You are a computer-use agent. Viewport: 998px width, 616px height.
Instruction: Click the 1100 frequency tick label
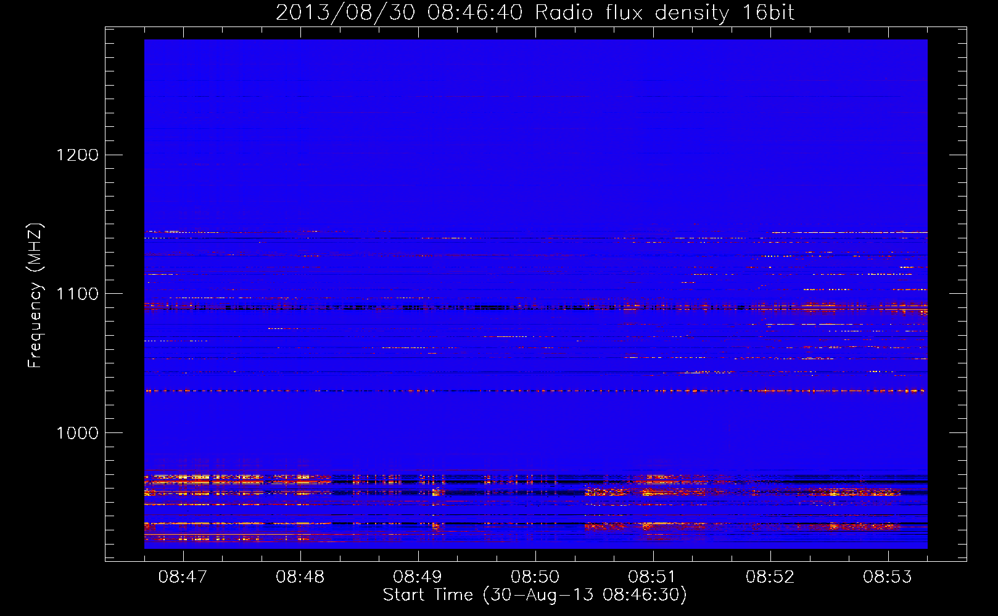point(78,294)
